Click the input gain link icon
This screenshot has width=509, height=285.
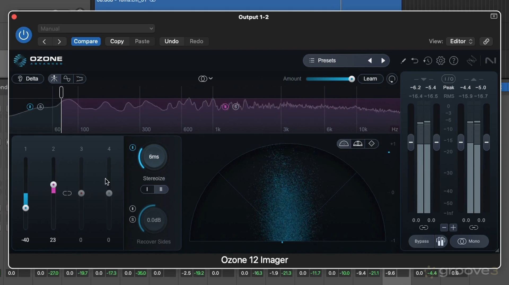[424, 228]
